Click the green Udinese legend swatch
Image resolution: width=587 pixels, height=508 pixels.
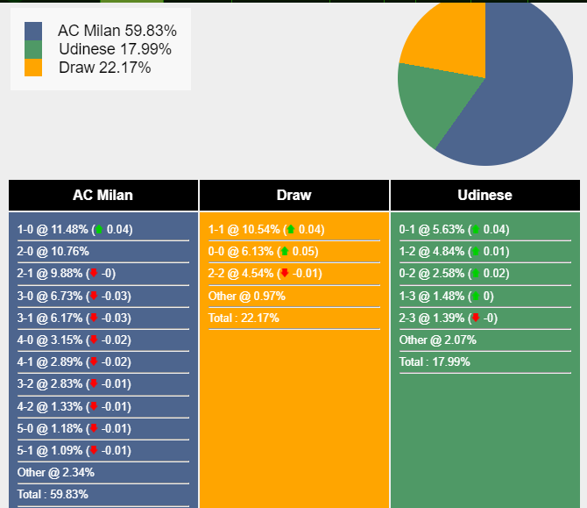point(33,49)
